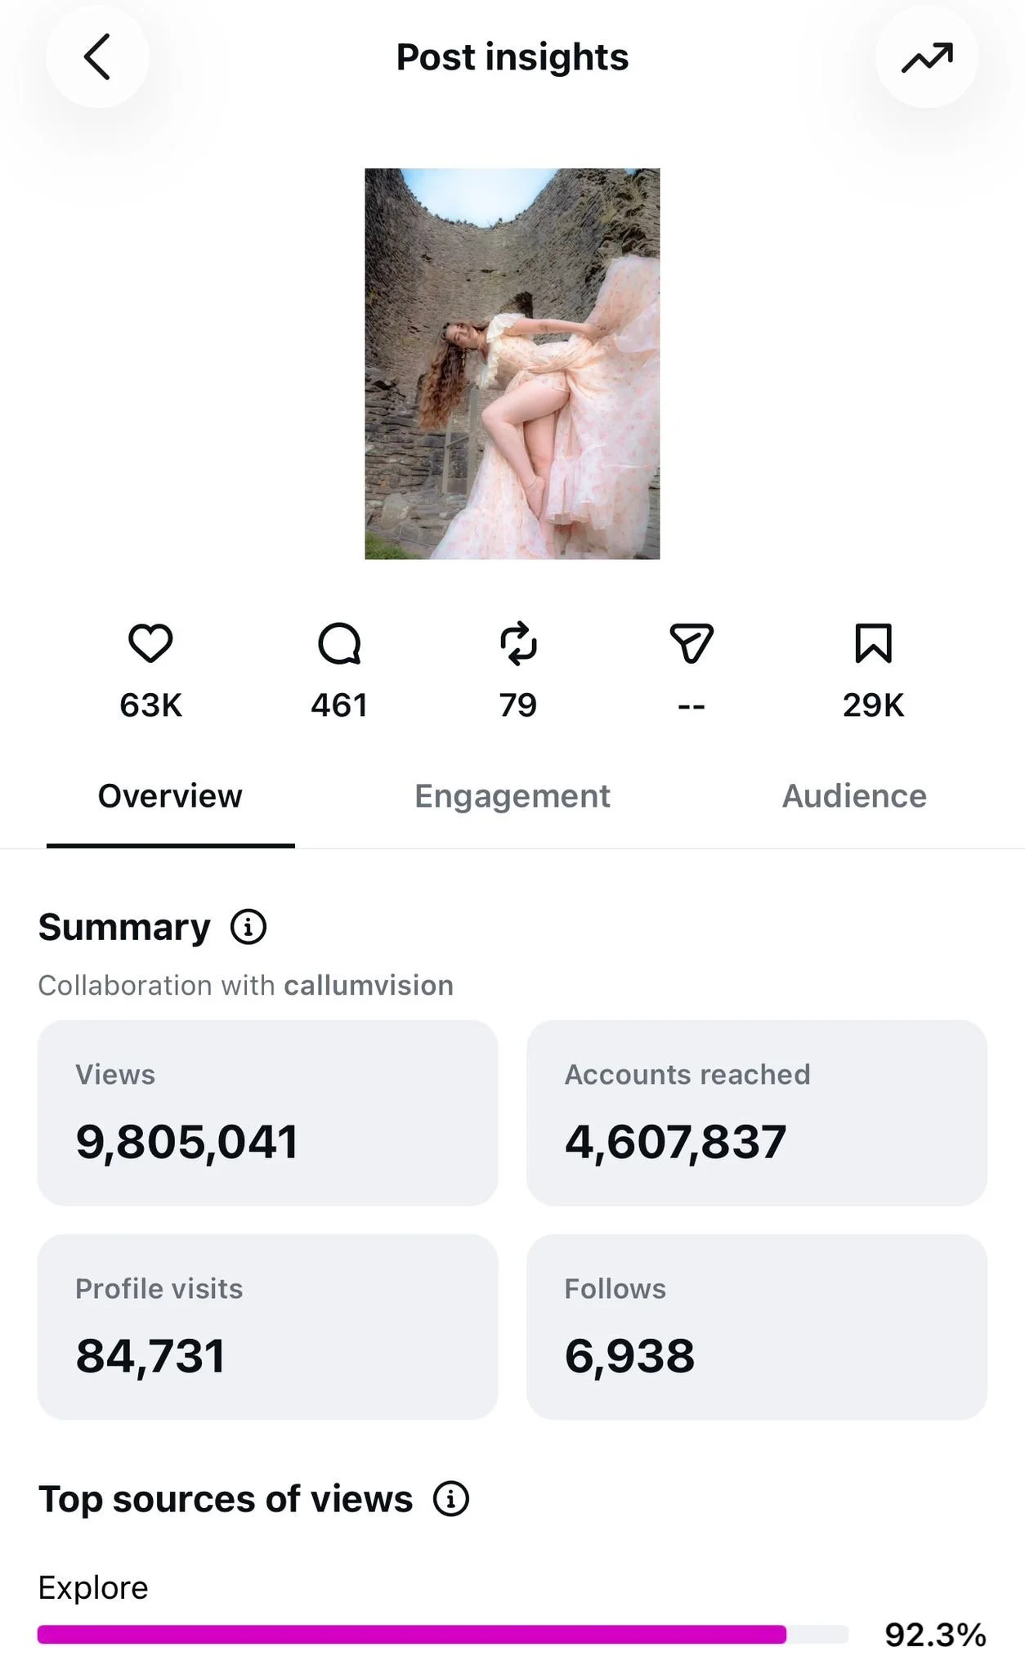Open the trending arrow insights icon
Image resolution: width=1025 pixels, height=1674 pixels.
pos(927,57)
